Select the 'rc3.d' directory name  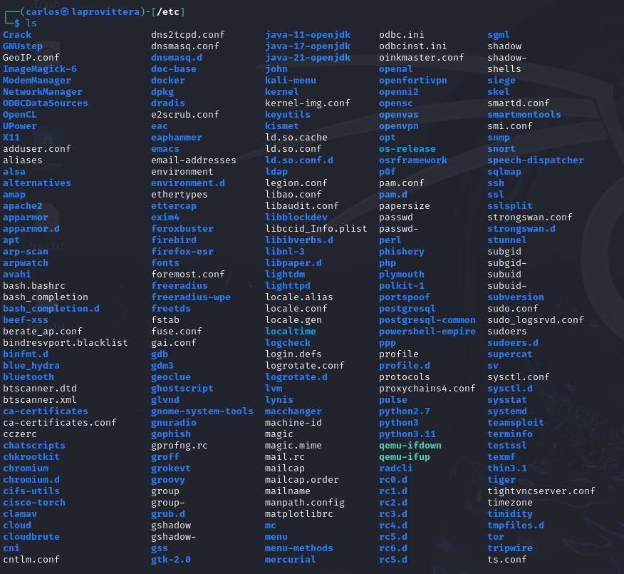(393, 514)
